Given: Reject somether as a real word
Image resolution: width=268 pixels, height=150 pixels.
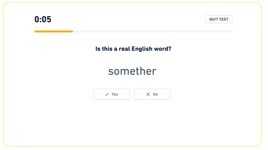Looking at the screenshot, I should coord(152,94).
